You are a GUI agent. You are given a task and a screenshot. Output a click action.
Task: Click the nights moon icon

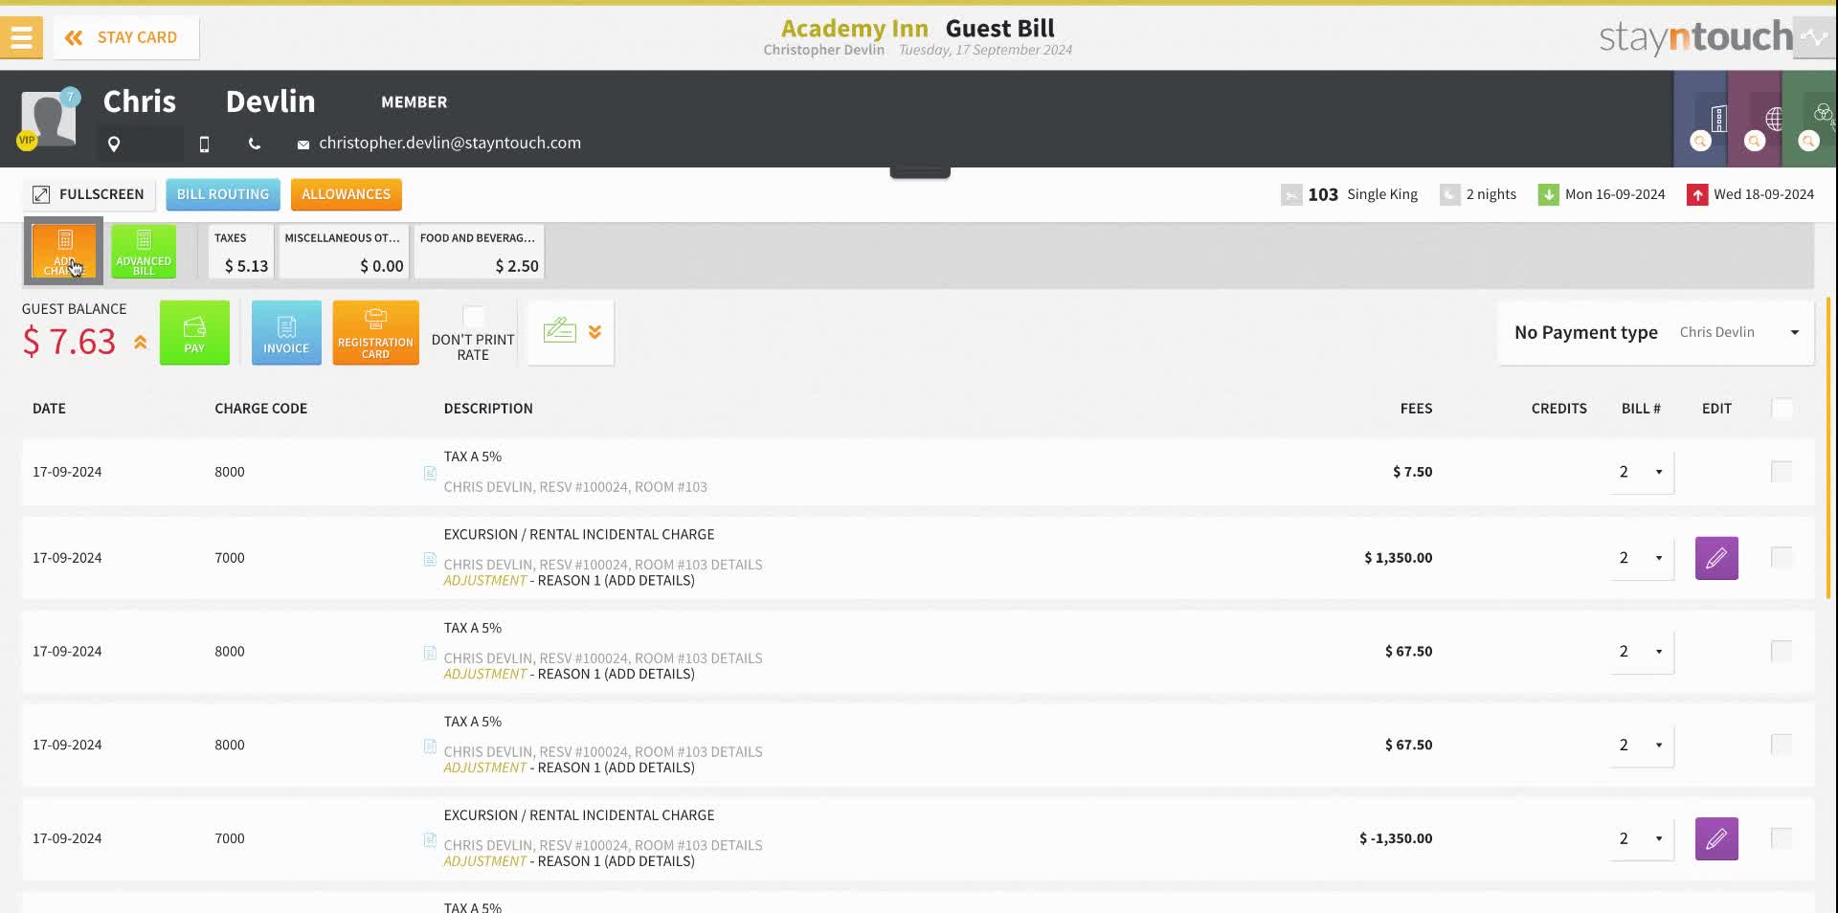(x=1450, y=195)
